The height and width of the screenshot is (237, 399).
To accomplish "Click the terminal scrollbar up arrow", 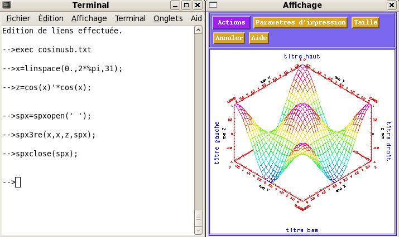I will [198, 29].
